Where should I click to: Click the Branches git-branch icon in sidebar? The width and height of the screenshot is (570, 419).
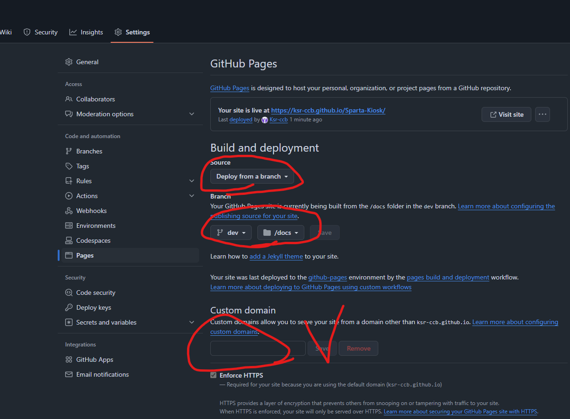(69, 151)
